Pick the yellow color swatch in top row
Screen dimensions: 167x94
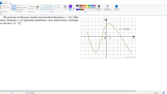click(x=87, y=5)
